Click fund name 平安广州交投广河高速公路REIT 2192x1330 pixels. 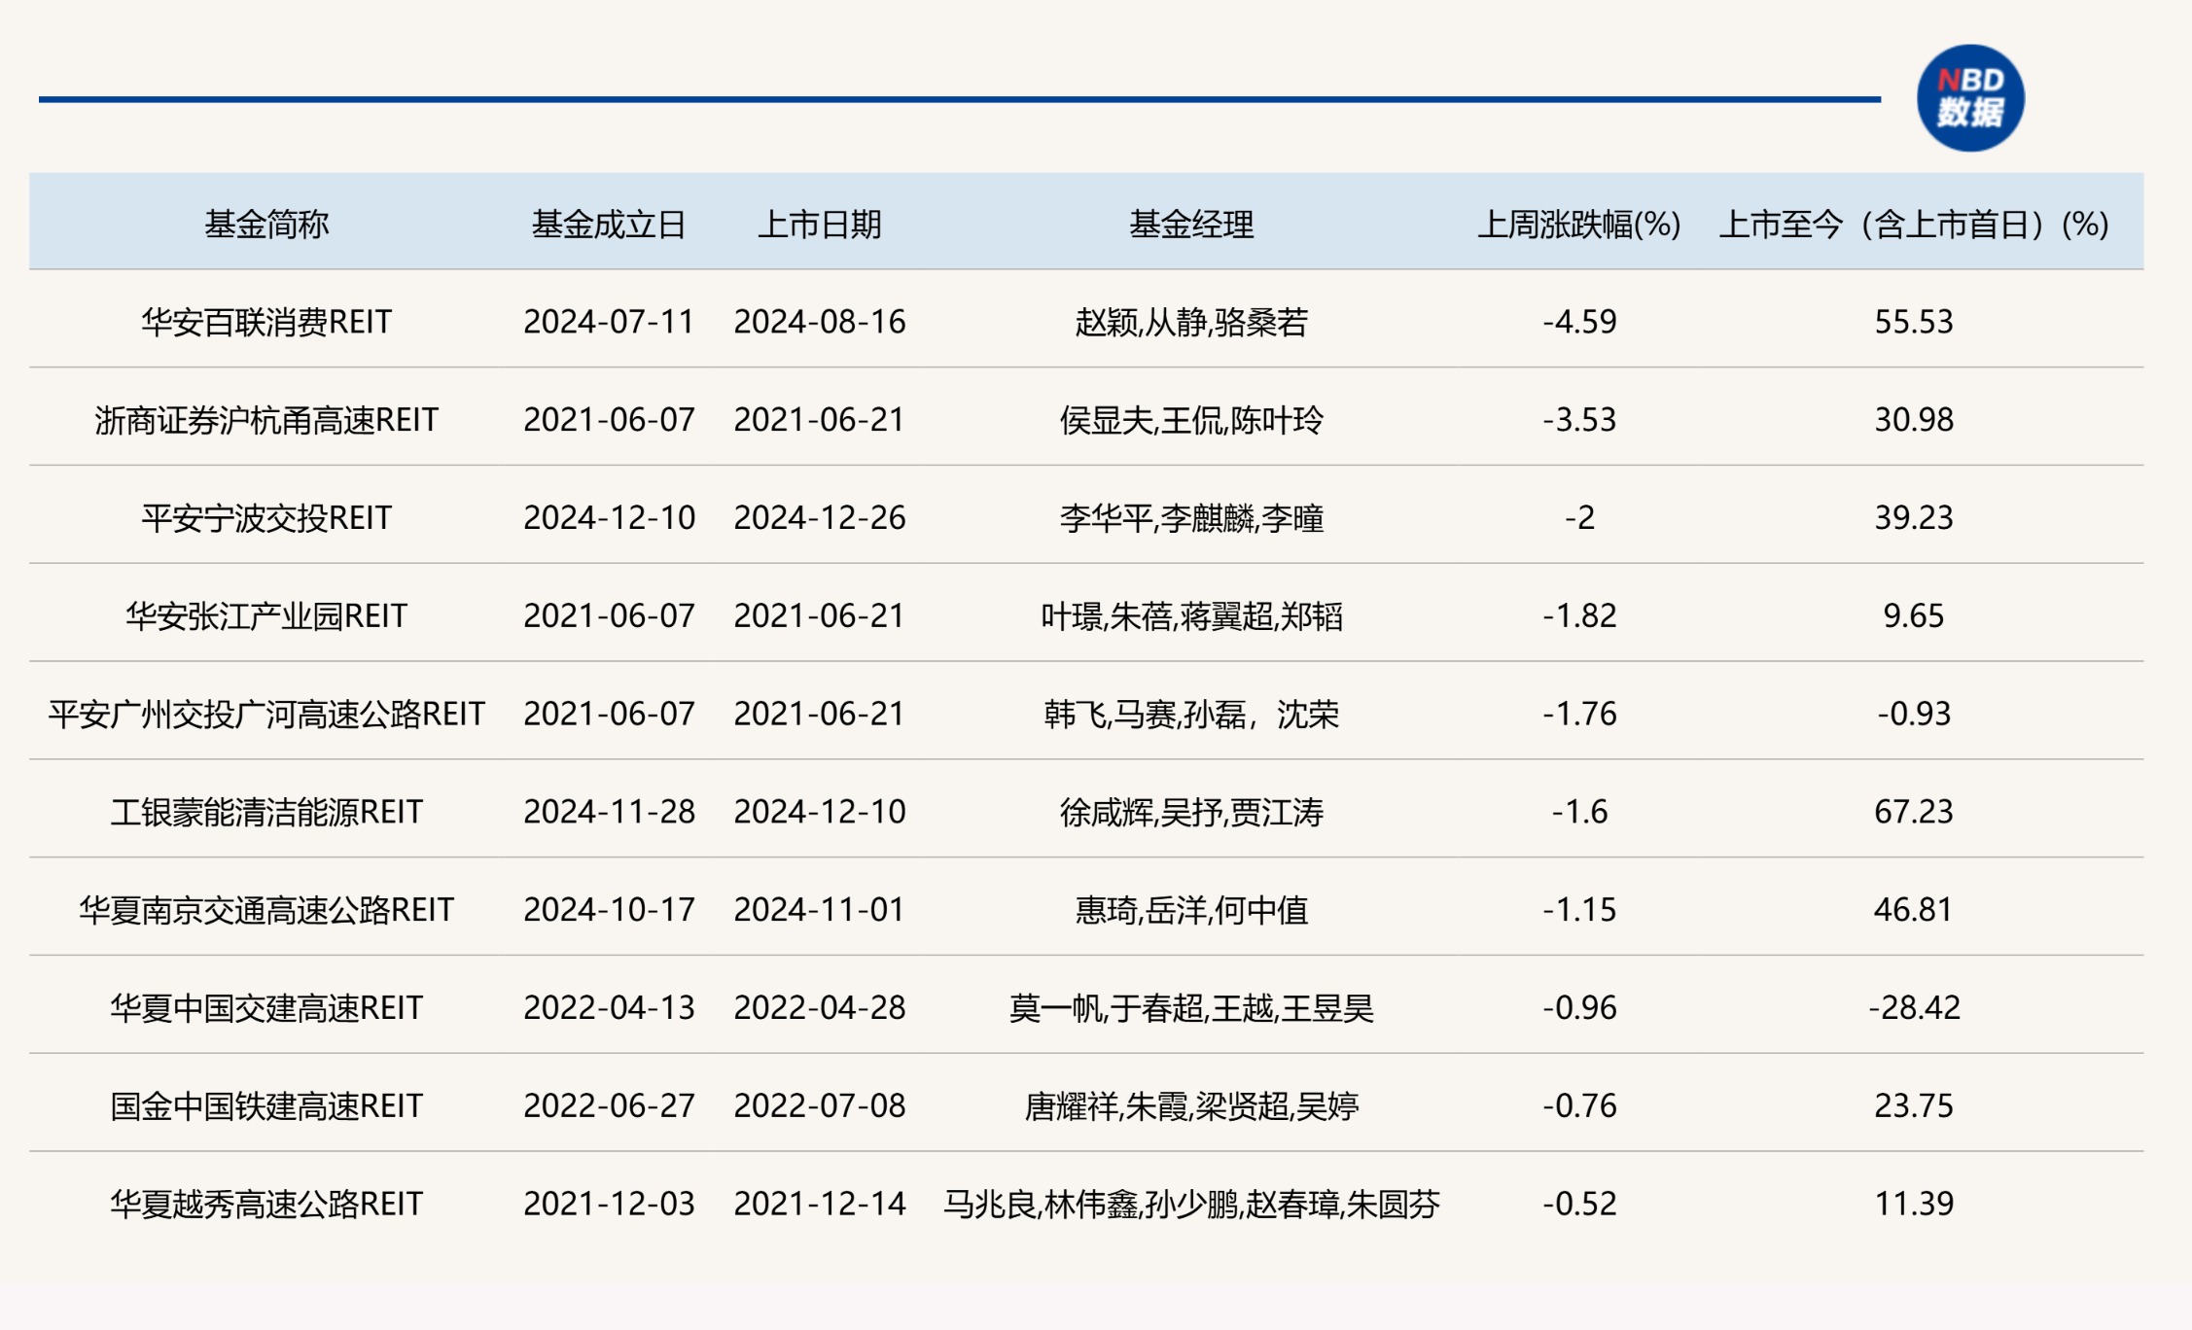click(266, 715)
